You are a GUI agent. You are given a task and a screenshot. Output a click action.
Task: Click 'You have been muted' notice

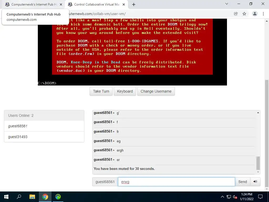[124, 169]
